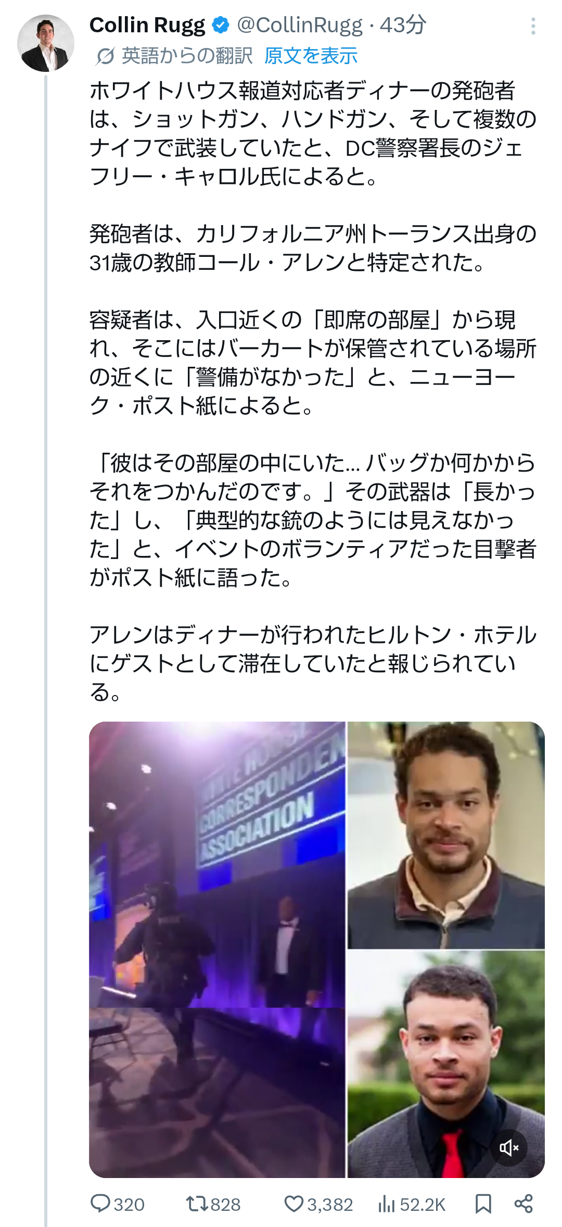Bookmark this post
Viewport: 562px width, 1227px height.
pos(483,1204)
